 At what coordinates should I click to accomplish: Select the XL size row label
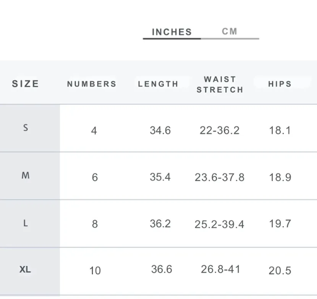(25, 270)
